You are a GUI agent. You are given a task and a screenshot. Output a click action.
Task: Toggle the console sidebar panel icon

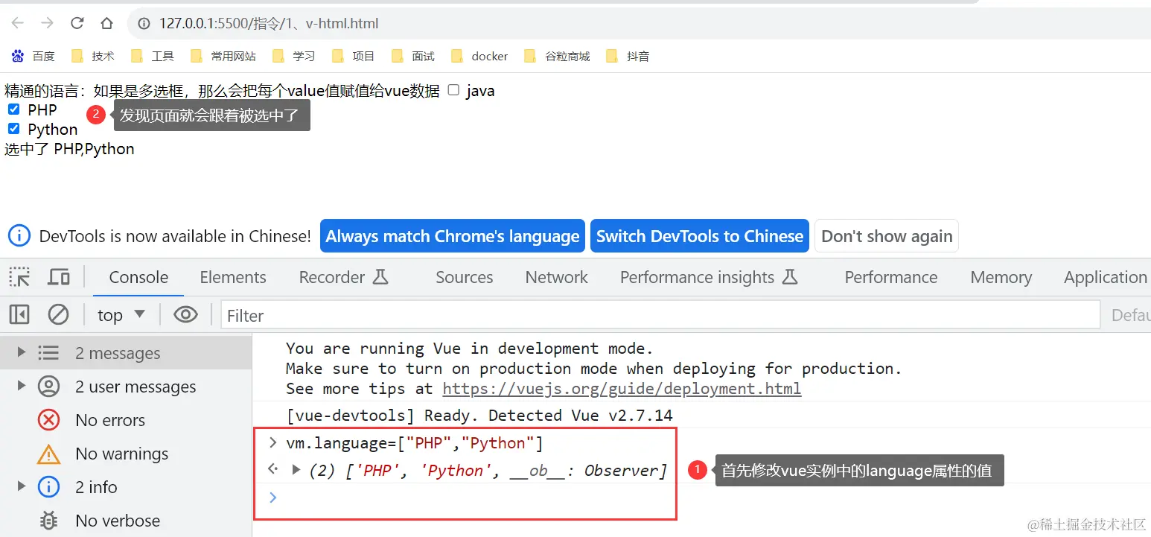click(x=19, y=315)
